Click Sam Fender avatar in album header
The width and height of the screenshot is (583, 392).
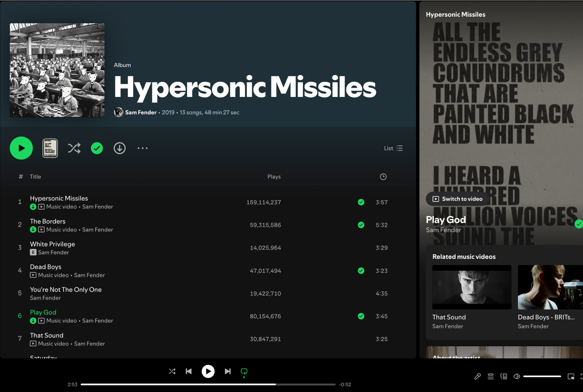119,112
